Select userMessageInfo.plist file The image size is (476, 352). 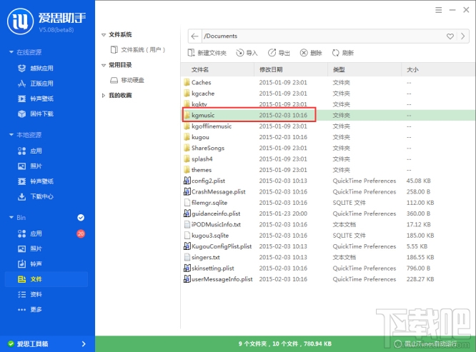[328, 279]
